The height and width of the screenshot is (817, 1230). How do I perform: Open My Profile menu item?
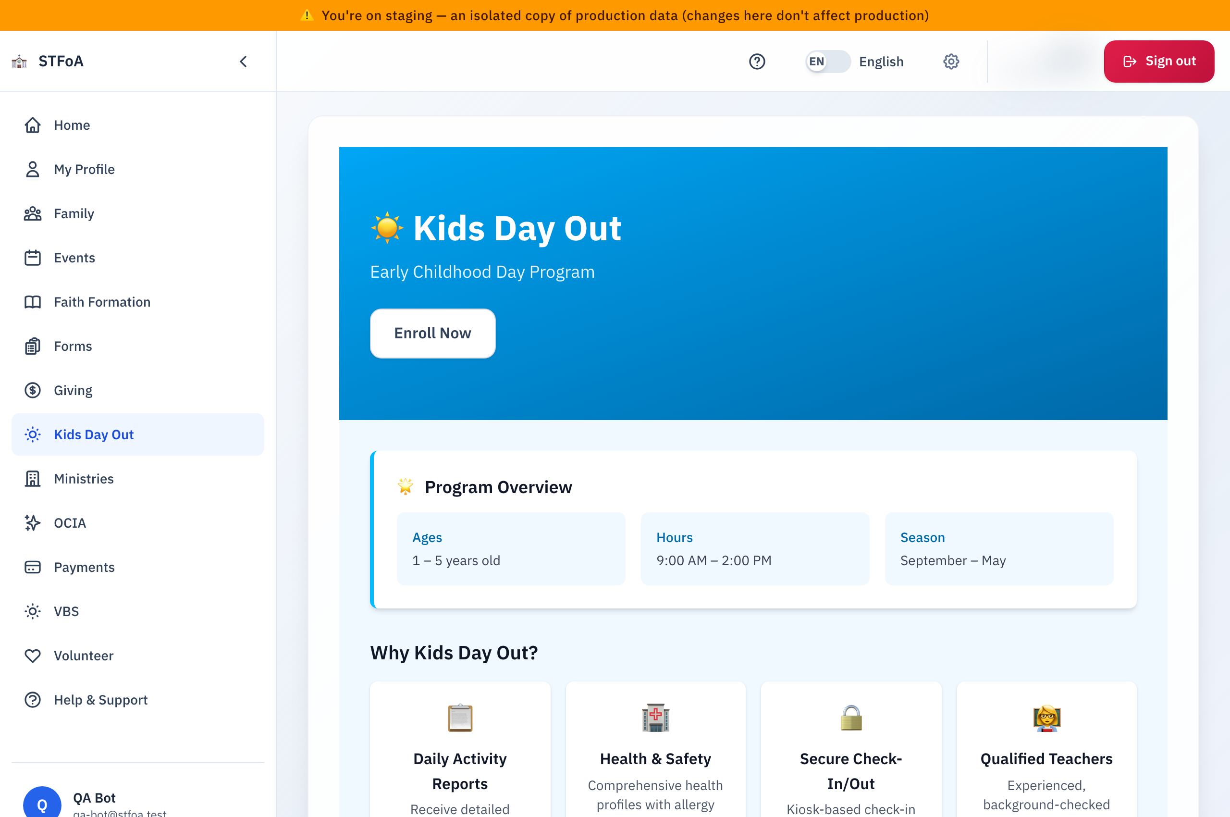137,169
